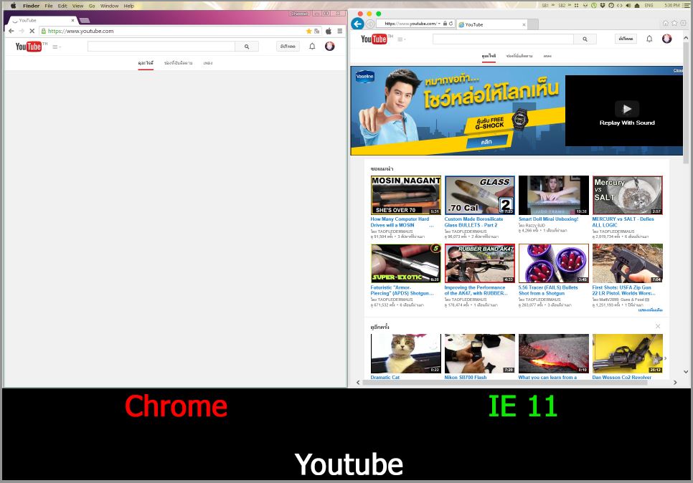Image resolution: width=693 pixels, height=483 pixels.
Task: Click volume icon in top menu bar
Action: pos(628,5)
